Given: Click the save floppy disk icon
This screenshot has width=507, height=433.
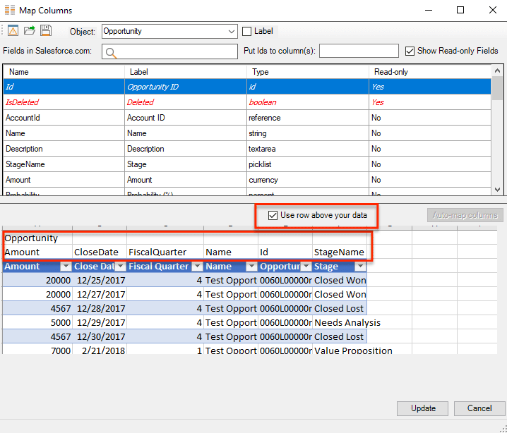Looking at the screenshot, I should (46, 30).
